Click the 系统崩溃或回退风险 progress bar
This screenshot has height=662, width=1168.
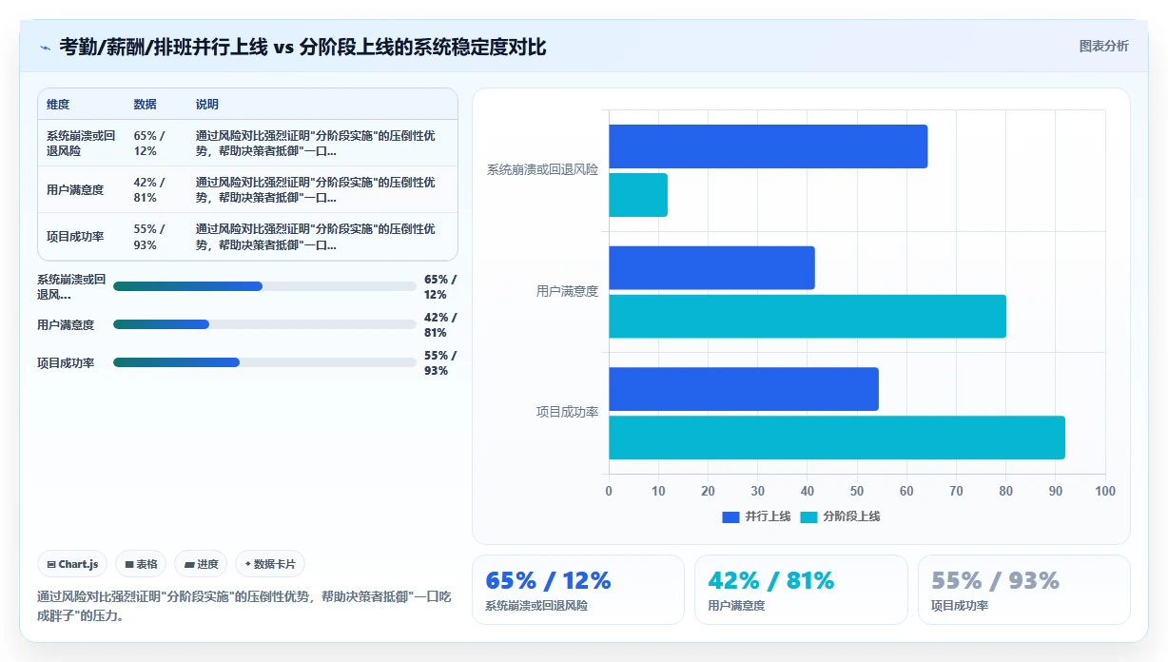264,286
